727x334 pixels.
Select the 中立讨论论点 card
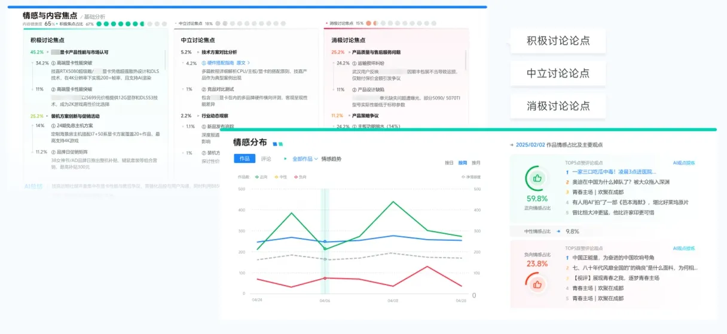pyautogui.click(x=558, y=73)
